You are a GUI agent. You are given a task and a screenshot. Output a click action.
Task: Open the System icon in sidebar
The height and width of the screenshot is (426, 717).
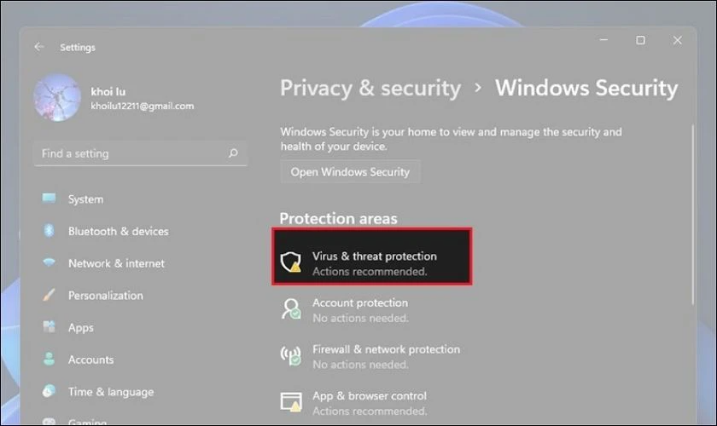pyautogui.click(x=49, y=199)
